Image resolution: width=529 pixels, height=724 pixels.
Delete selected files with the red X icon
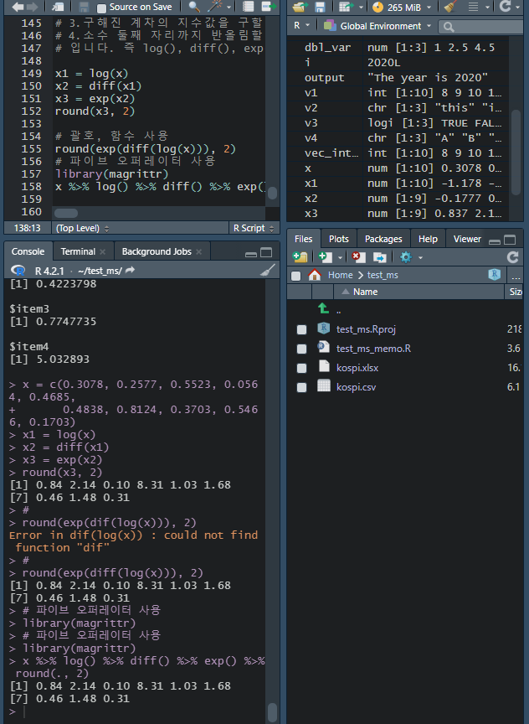point(358,257)
